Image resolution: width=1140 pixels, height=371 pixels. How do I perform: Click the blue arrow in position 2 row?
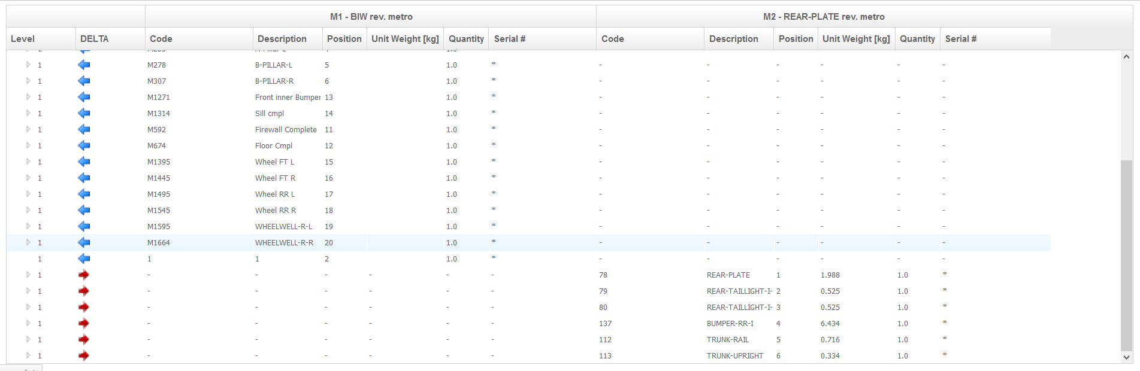(84, 259)
